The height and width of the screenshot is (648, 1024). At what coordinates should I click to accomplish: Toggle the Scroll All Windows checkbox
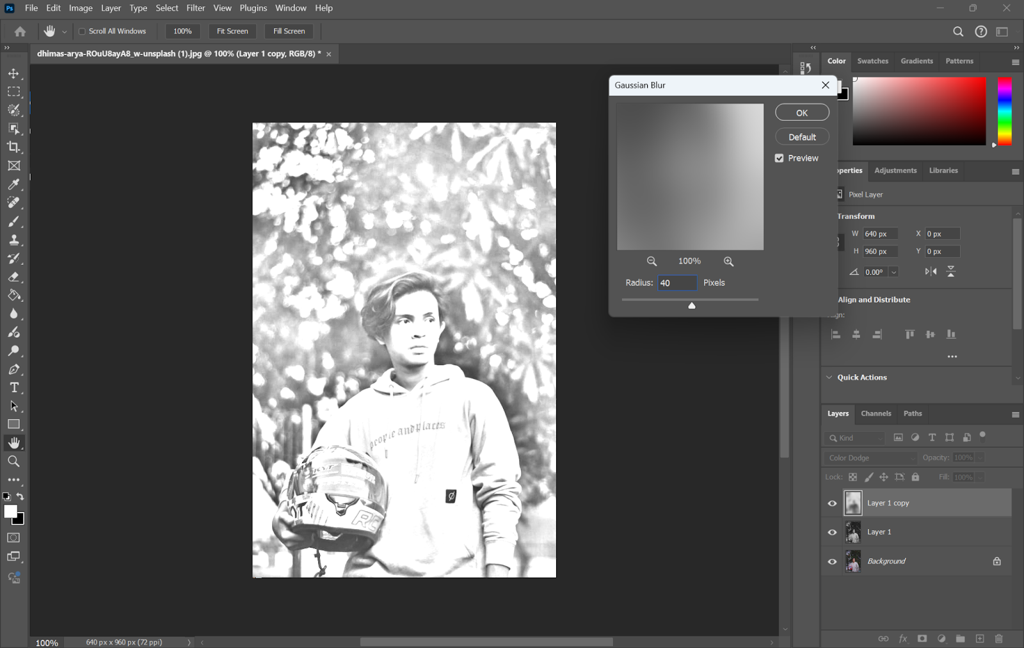pos(82,31)
